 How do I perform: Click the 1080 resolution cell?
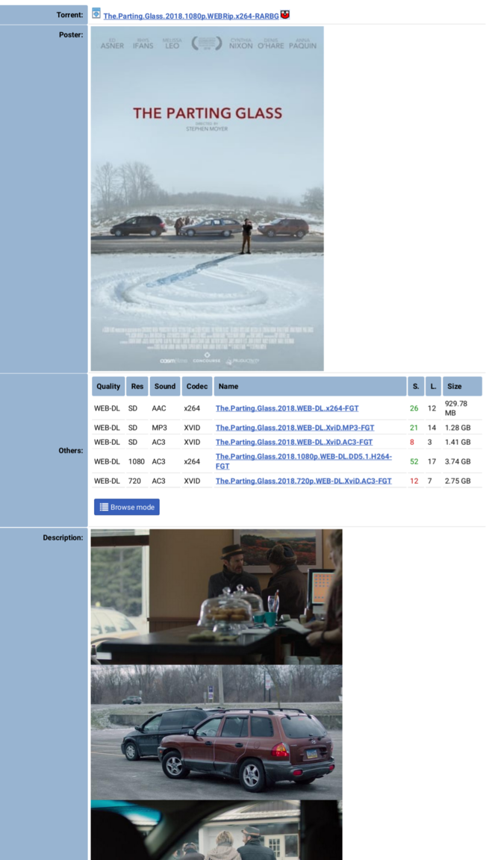click(x=137, y=461)
